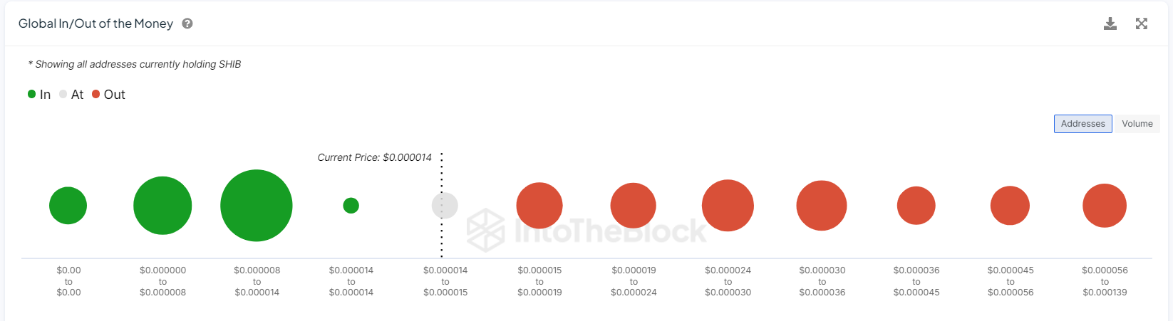This screenshot has width=1173, height=321.
Task: Download the chart using download icon
Action: click(x=1110, y=23)
